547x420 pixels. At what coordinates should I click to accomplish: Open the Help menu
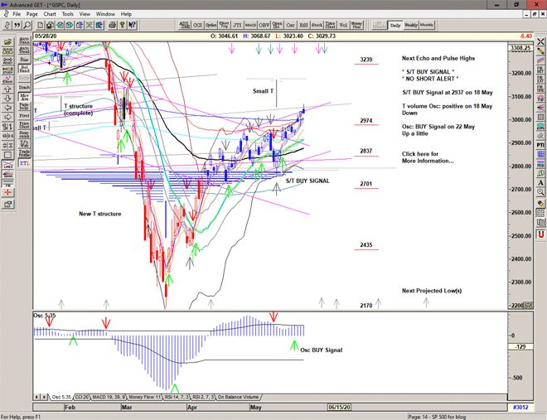coord(126,14)
